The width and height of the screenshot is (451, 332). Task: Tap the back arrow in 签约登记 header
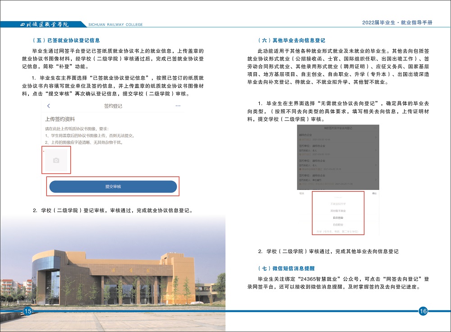click(49, 106)
